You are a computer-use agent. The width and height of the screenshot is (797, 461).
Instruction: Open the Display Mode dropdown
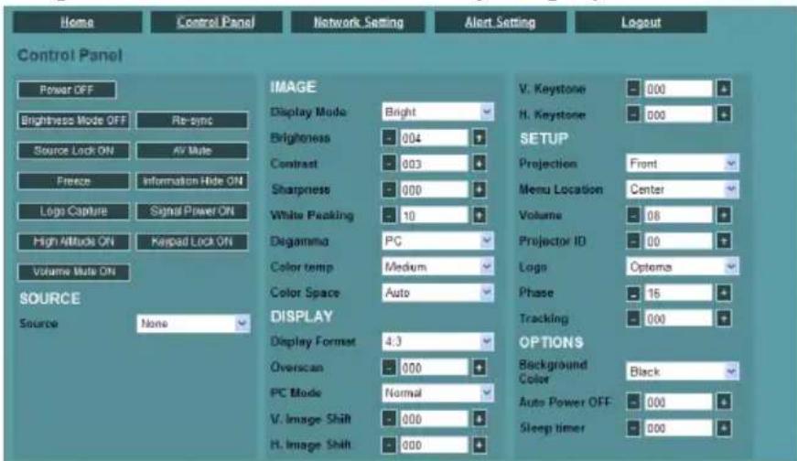click(437, 112)
